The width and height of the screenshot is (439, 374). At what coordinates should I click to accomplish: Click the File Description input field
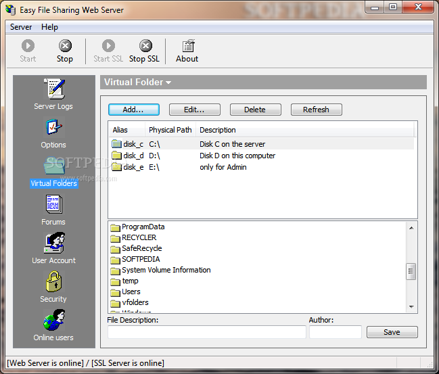206,332
